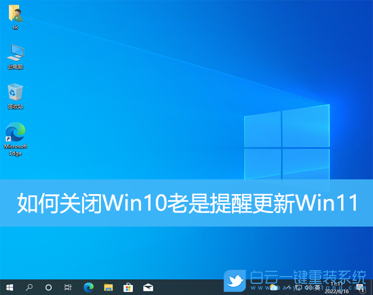Open File Explorer from taskbar
373x295 pixels.
108,287
